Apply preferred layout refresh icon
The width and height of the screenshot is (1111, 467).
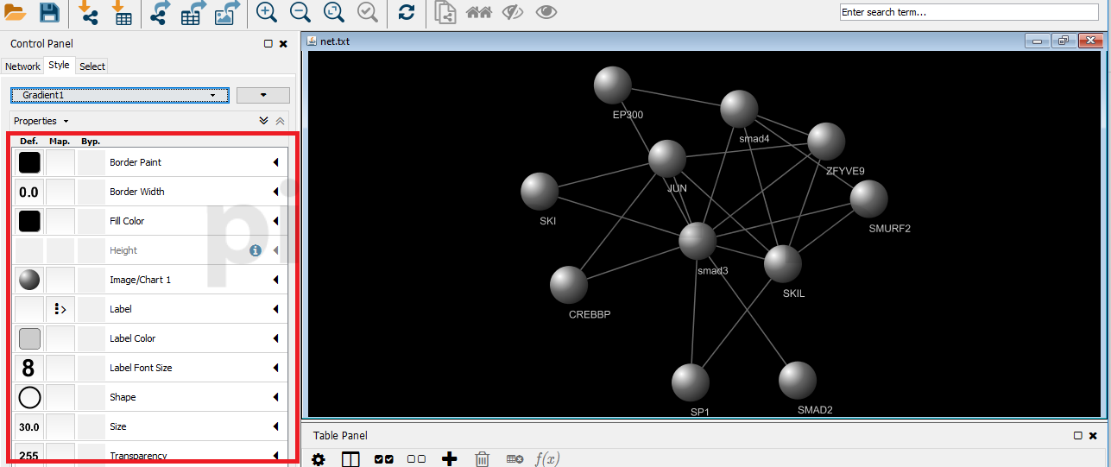pyautogui.click(x=406, y=12)
